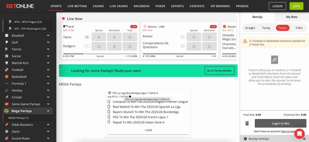The height and width of the screenshot is (142, 309).
Task: Click the Aussie Rules icon in sidebar
Action: [x=7, y=138]
